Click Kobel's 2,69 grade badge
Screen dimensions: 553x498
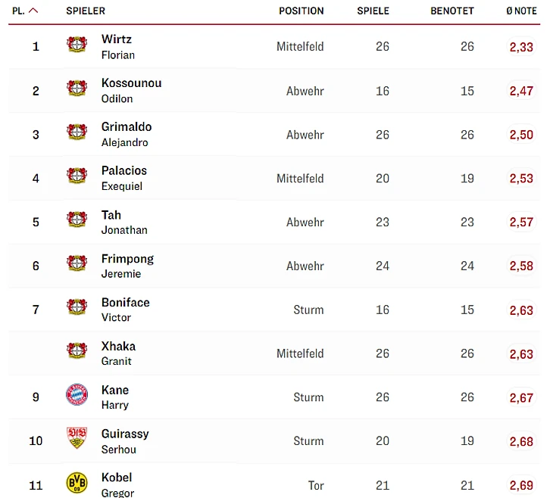coord(521,485)
